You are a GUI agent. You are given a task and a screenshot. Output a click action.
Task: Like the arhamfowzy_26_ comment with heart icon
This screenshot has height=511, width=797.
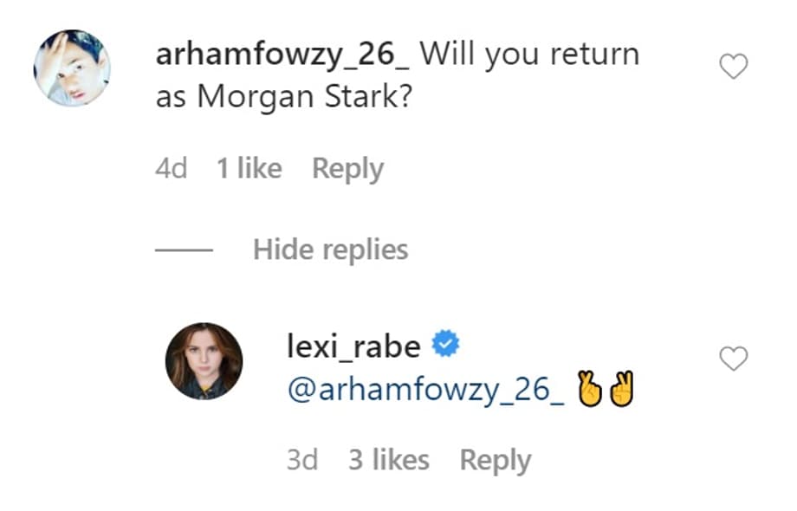734,68
